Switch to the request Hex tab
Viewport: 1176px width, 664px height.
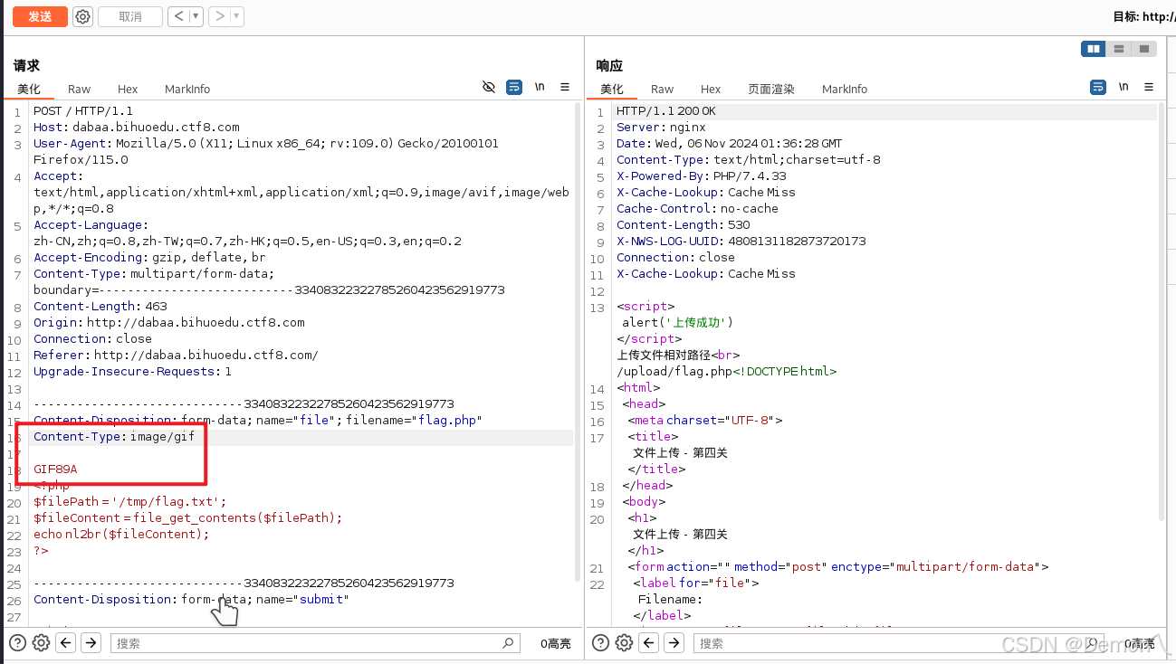pyautogui.click(x=128, y=89)
